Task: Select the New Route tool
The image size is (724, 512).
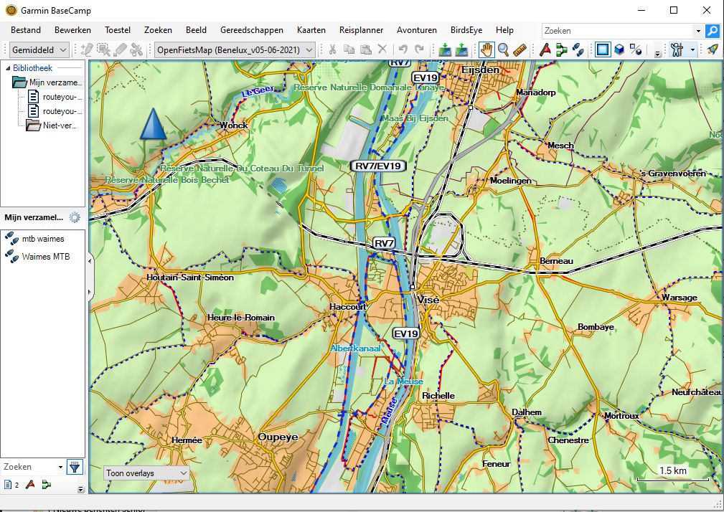Action: (x=561, y=49)
